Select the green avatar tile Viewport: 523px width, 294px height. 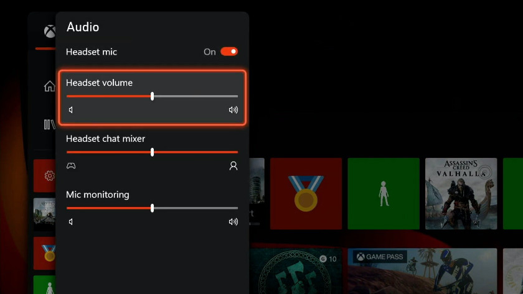coord(384,193)
